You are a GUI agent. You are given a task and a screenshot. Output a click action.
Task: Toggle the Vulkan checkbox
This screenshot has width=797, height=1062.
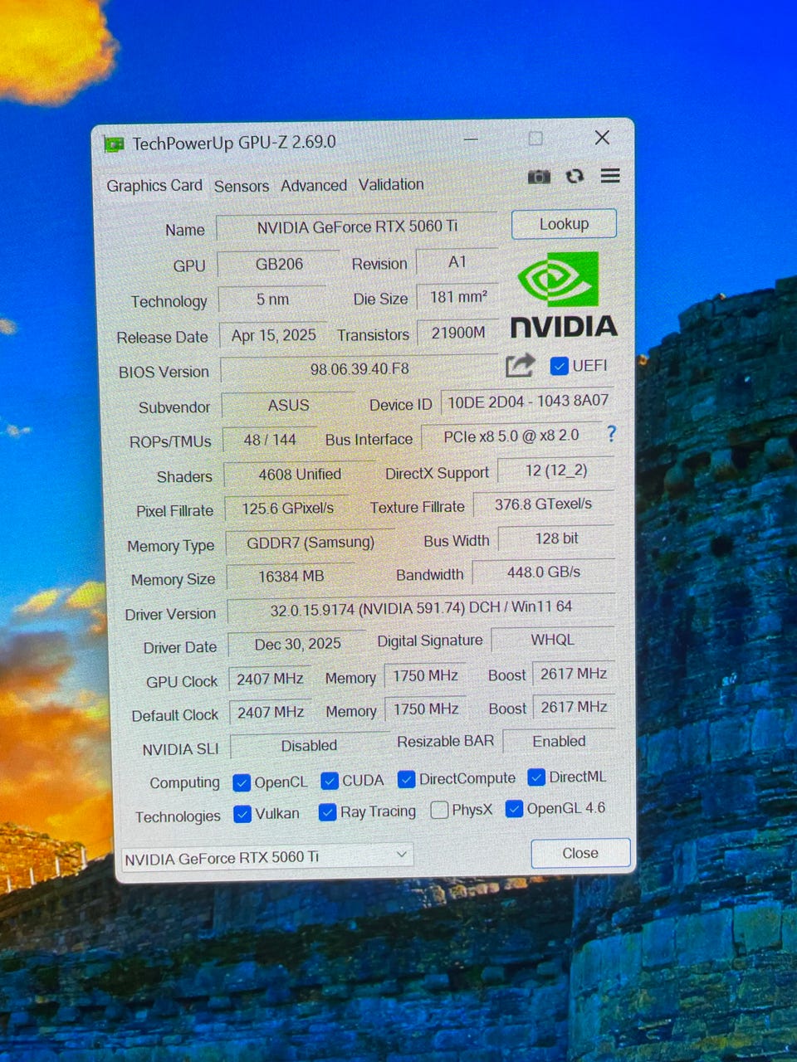coord(242,814)
